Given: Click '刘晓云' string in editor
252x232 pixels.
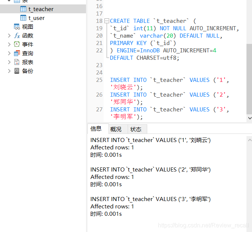Looking at the screenshot, I should pos(123,87).
